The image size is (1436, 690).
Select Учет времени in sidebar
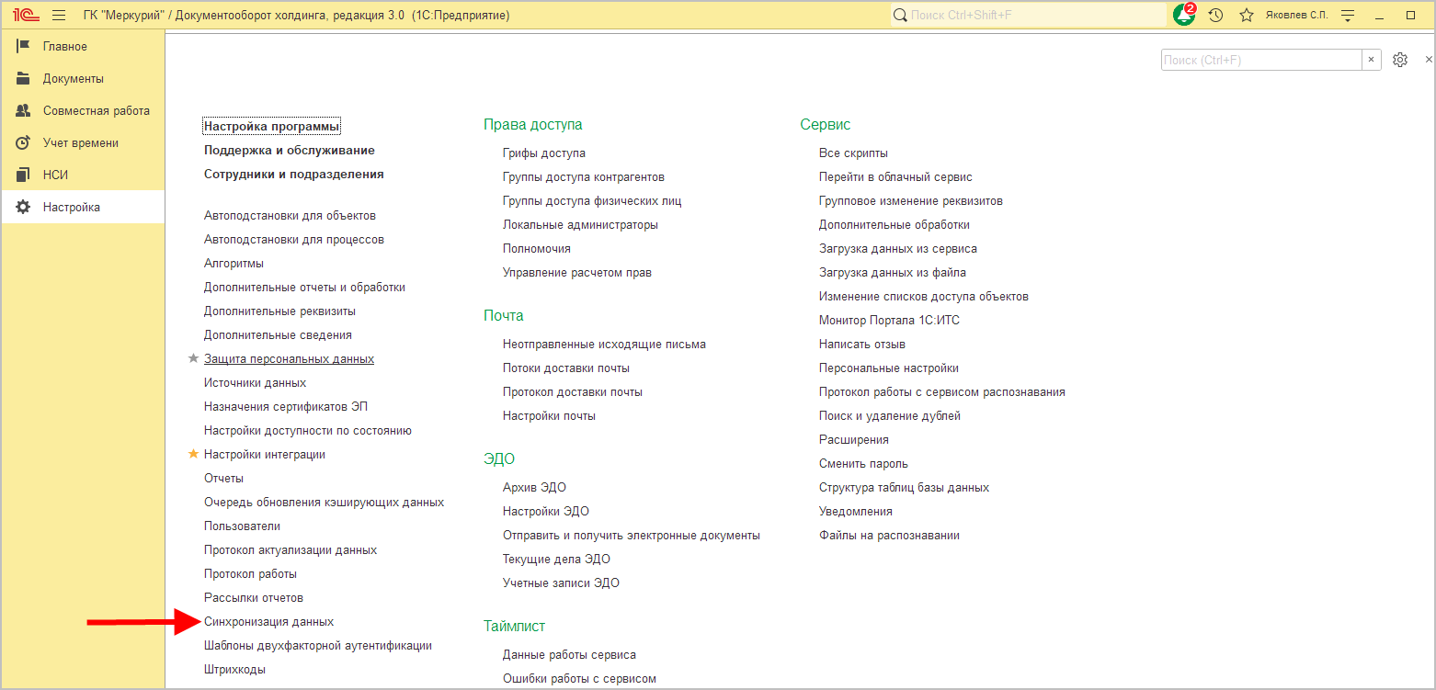pyautogui.click(x=80, y=143)
